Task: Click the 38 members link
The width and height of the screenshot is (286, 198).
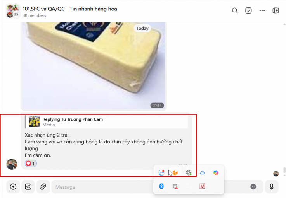Action: pyautogui.click(x=34, y=15)
